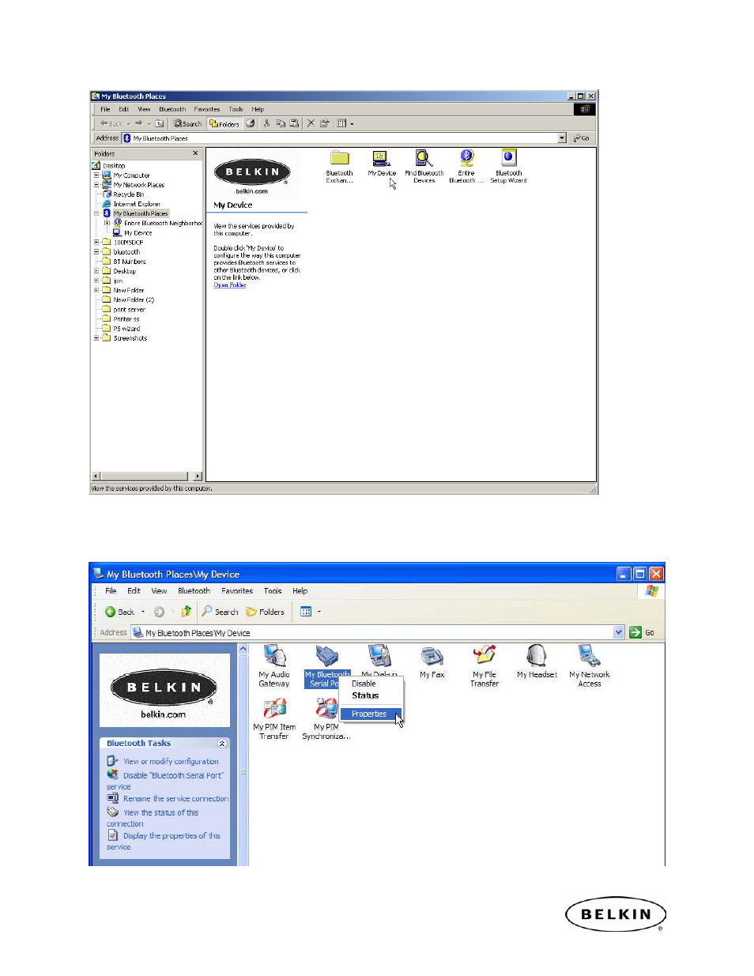Click the Cut scissors icon in top toolbar

coord(267,123)
